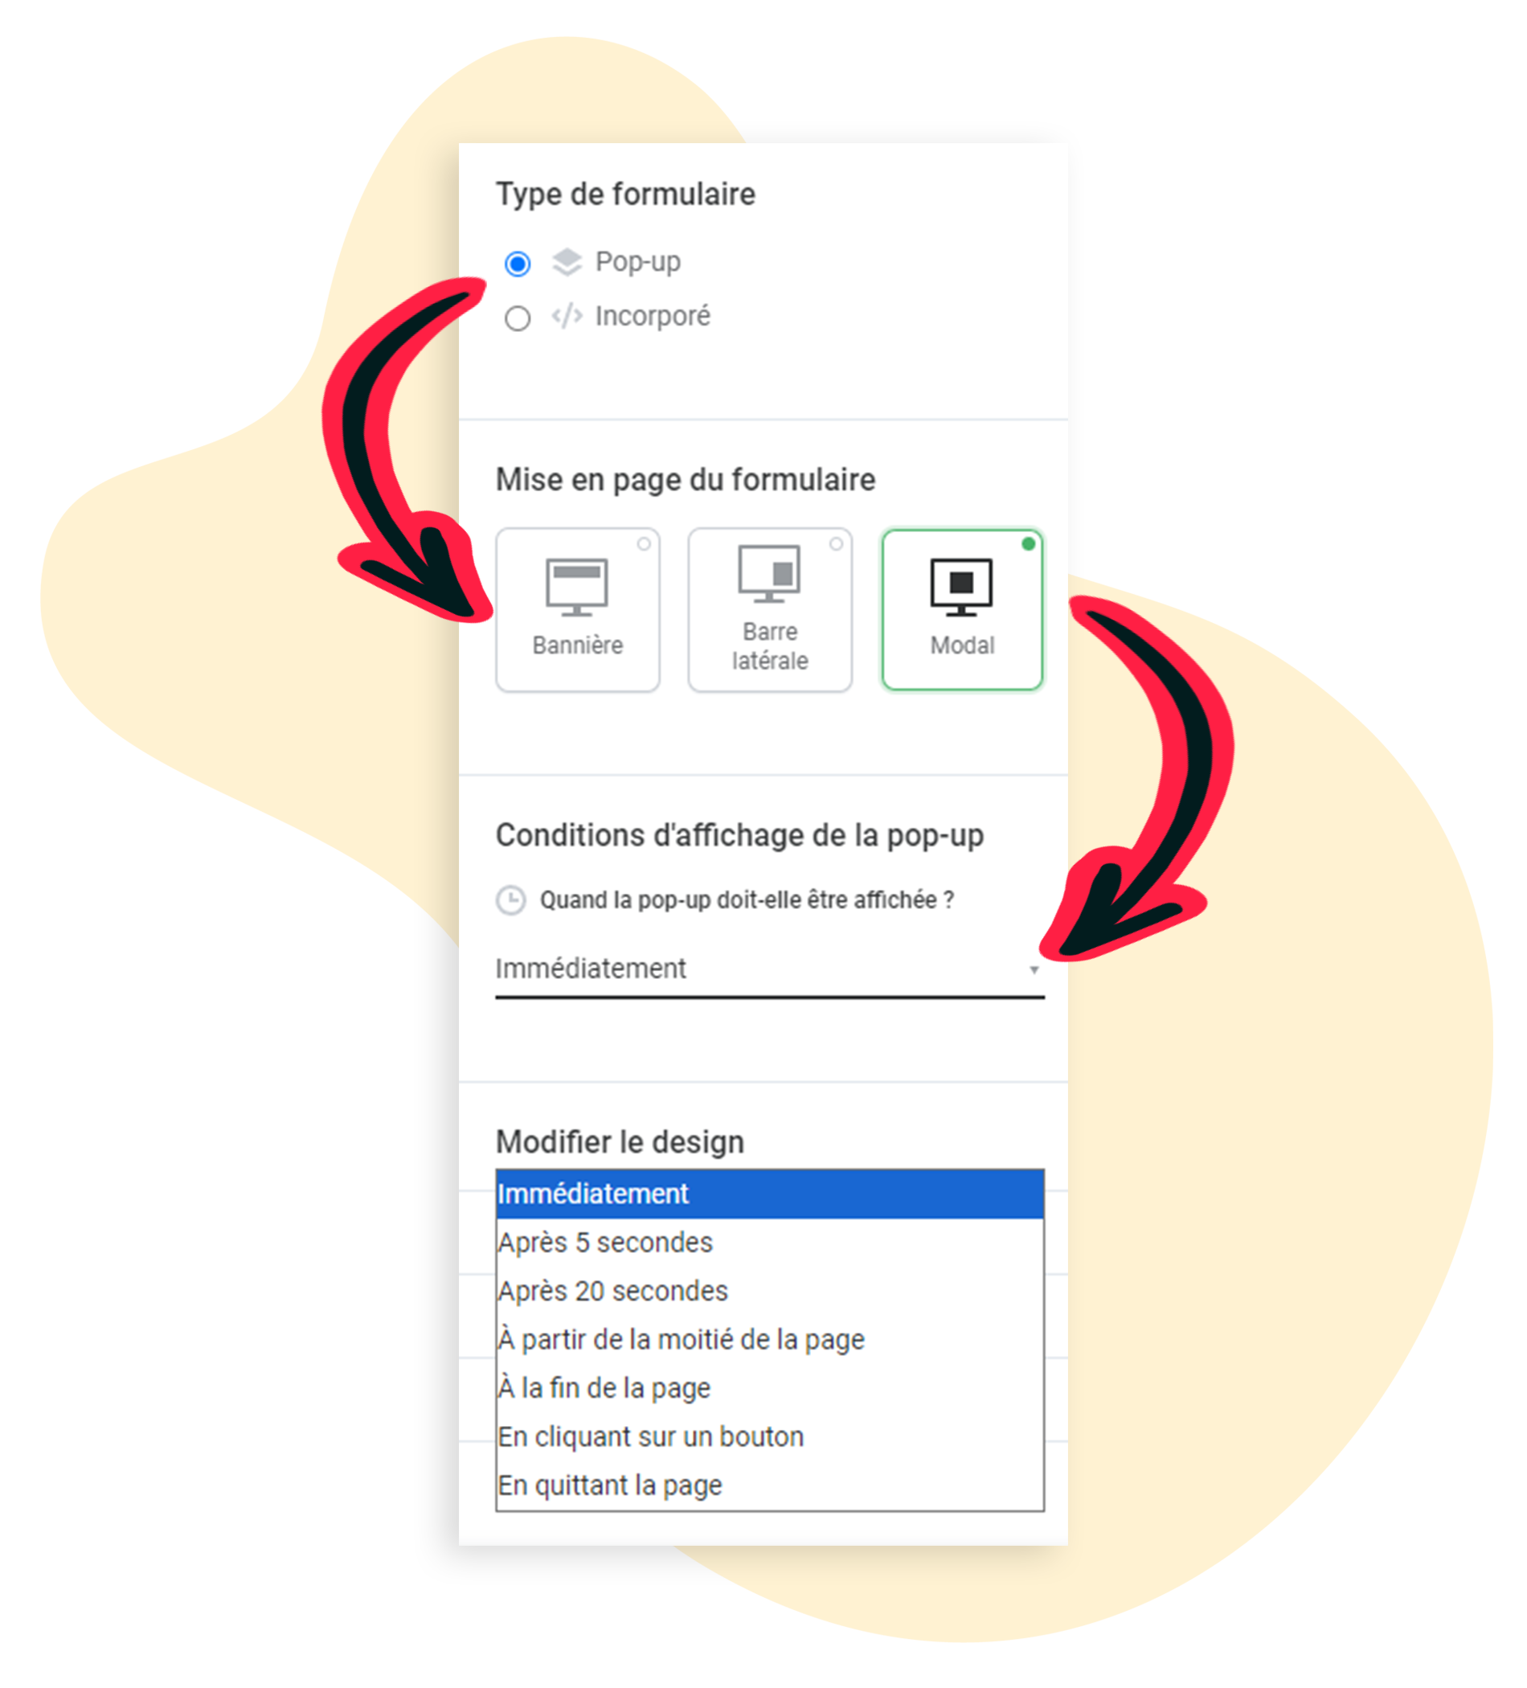Choose Après 5 secondes option
This screenshot has height=1688, width=1527.
[x=769, y=1242]
